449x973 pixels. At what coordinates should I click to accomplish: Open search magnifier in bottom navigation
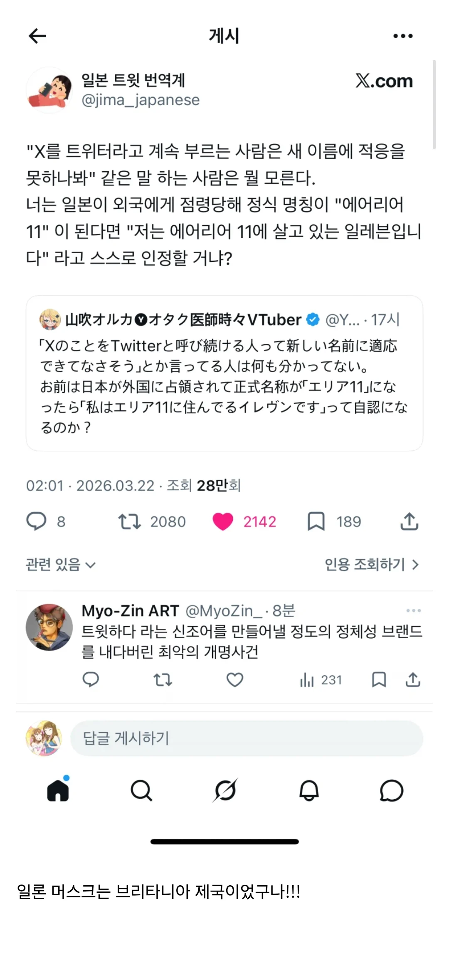tap(141, 790)
